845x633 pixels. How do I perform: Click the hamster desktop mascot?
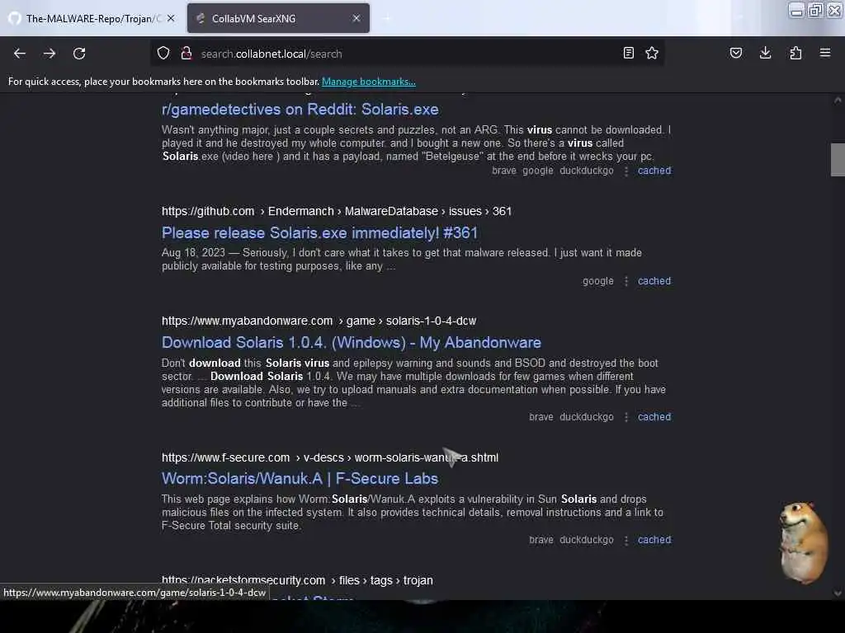(x=803, y=542)
